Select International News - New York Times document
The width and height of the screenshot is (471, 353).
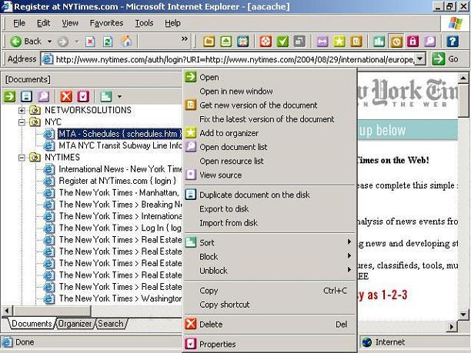[120, 169]
